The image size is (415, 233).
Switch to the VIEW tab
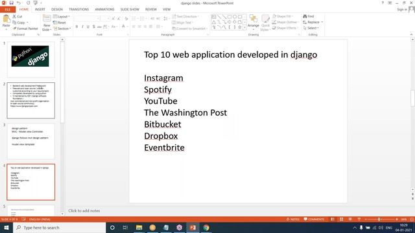[x=167, y=10]
